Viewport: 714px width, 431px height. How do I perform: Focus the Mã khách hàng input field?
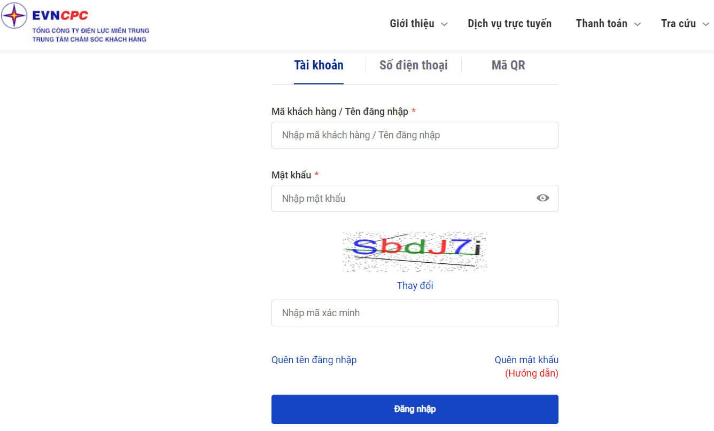pyautogui.click(x=415, y=135)
